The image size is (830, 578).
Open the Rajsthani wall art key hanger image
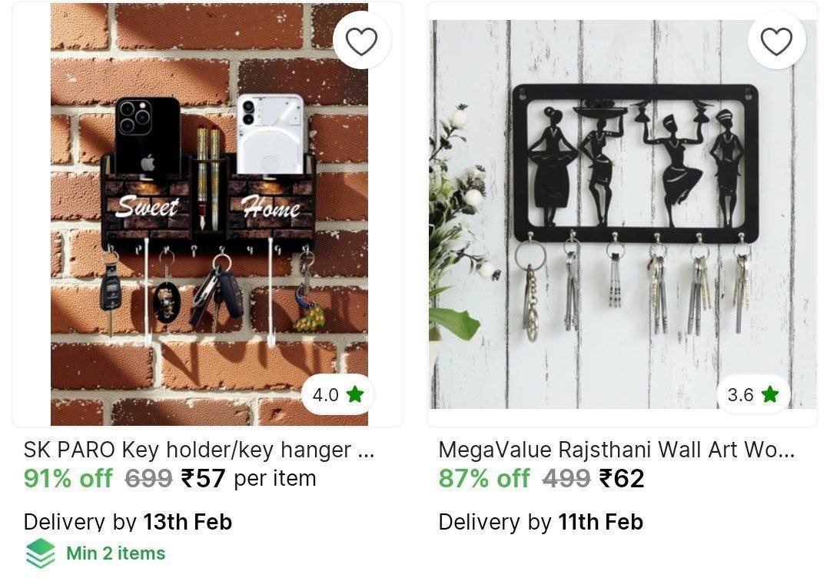[x=623, y=214]
